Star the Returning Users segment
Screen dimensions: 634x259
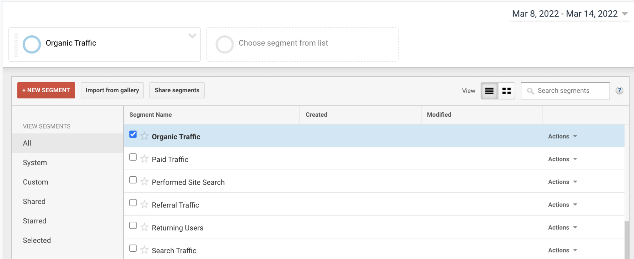(x=144, y=227)
